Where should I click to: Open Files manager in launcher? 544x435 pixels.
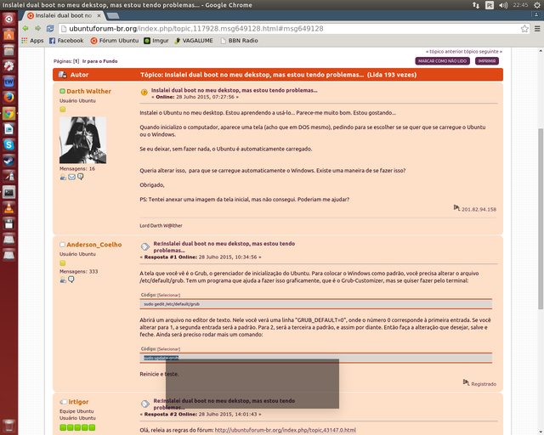point(9,50)
